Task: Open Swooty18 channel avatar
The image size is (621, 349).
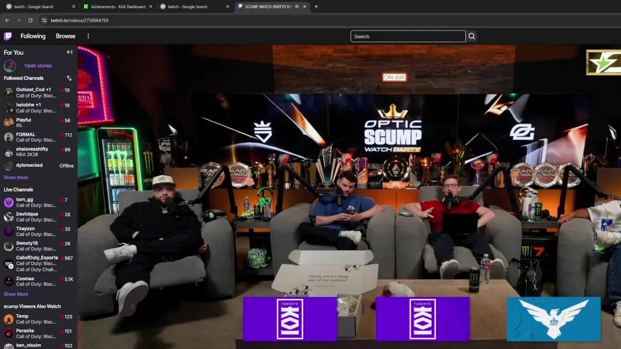Action: 9,246
